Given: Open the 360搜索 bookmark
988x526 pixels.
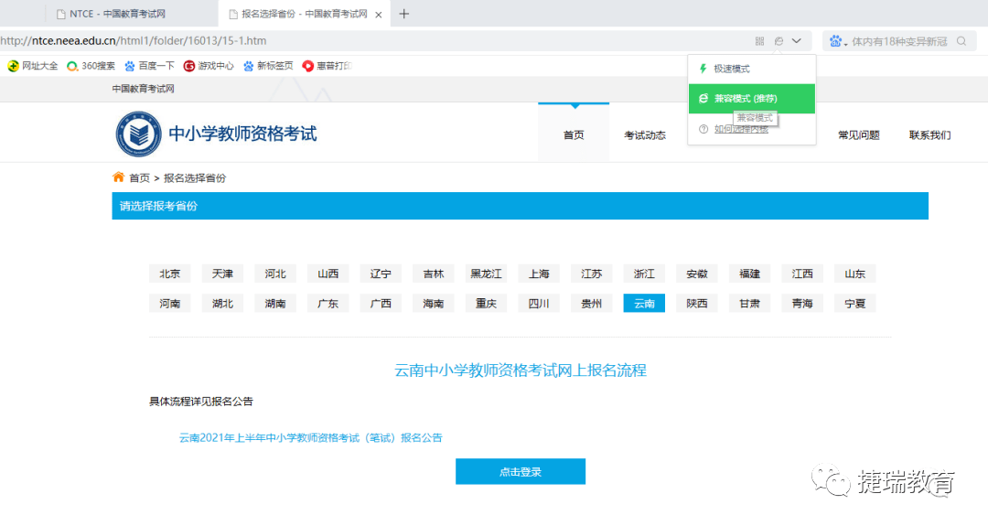Looking at the screenshot, I should [91, 66].
